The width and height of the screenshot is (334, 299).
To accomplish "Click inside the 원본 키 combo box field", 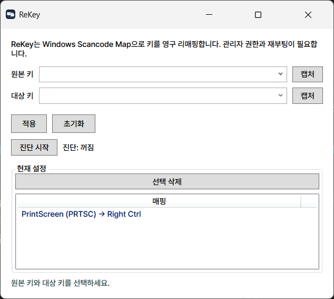I will tap(158, 74).
